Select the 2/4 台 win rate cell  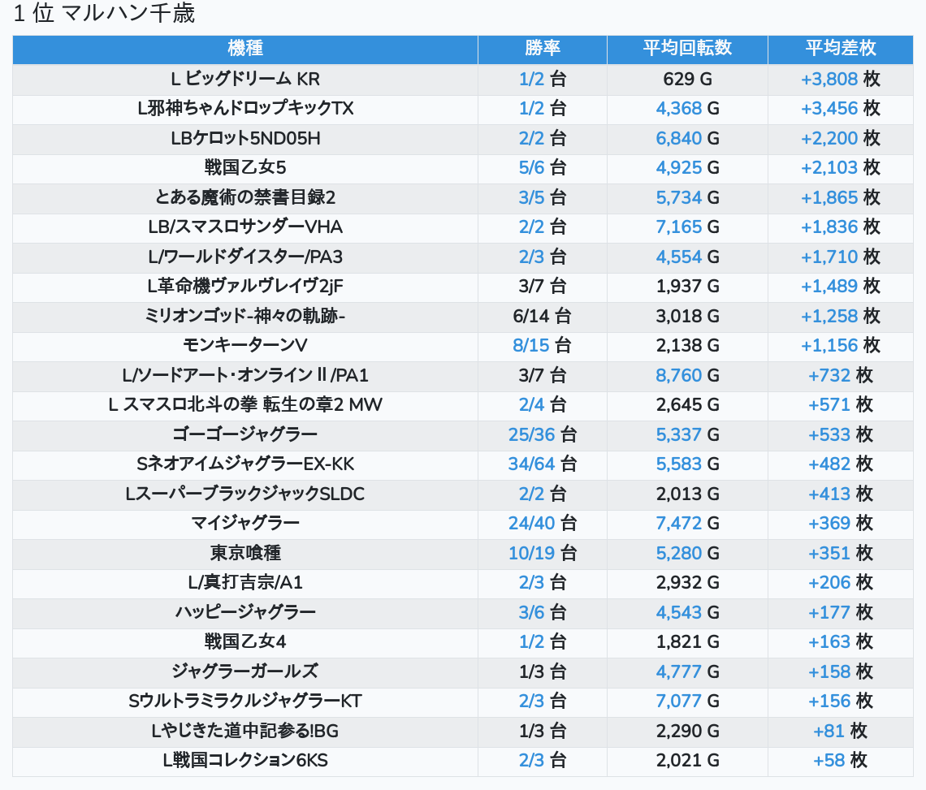[x=542, y=404]
